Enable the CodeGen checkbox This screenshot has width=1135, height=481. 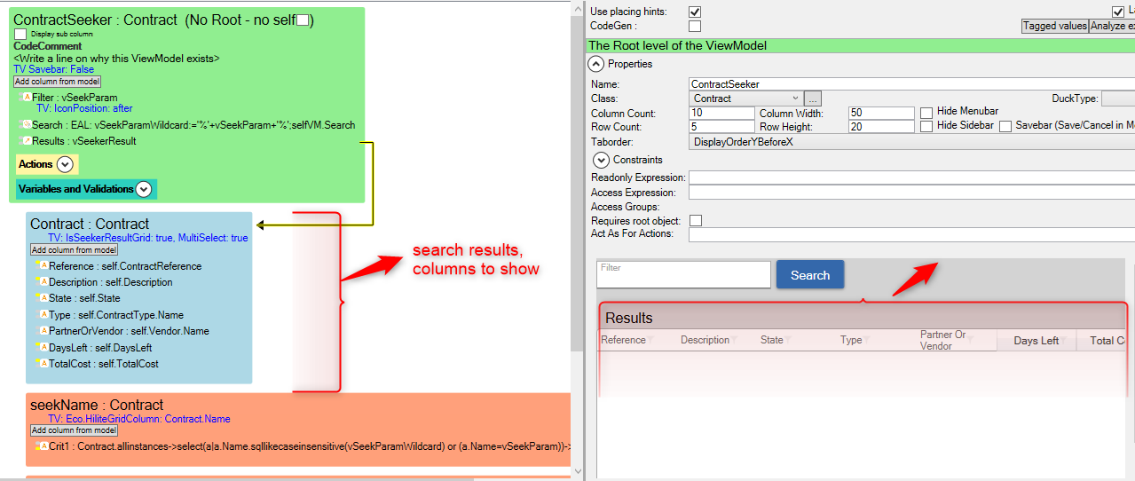click(695, 27)
